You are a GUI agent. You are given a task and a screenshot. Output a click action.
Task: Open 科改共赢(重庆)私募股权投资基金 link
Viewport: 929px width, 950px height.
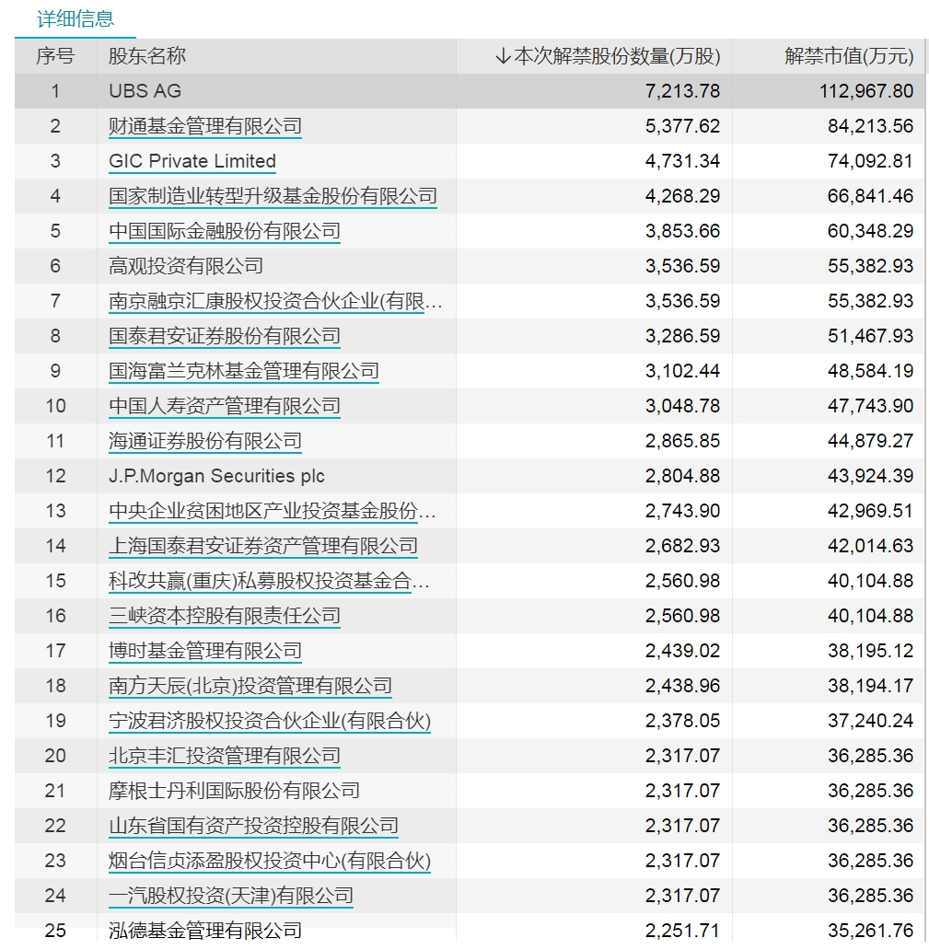pyautogui.click(x=269, y=581)
